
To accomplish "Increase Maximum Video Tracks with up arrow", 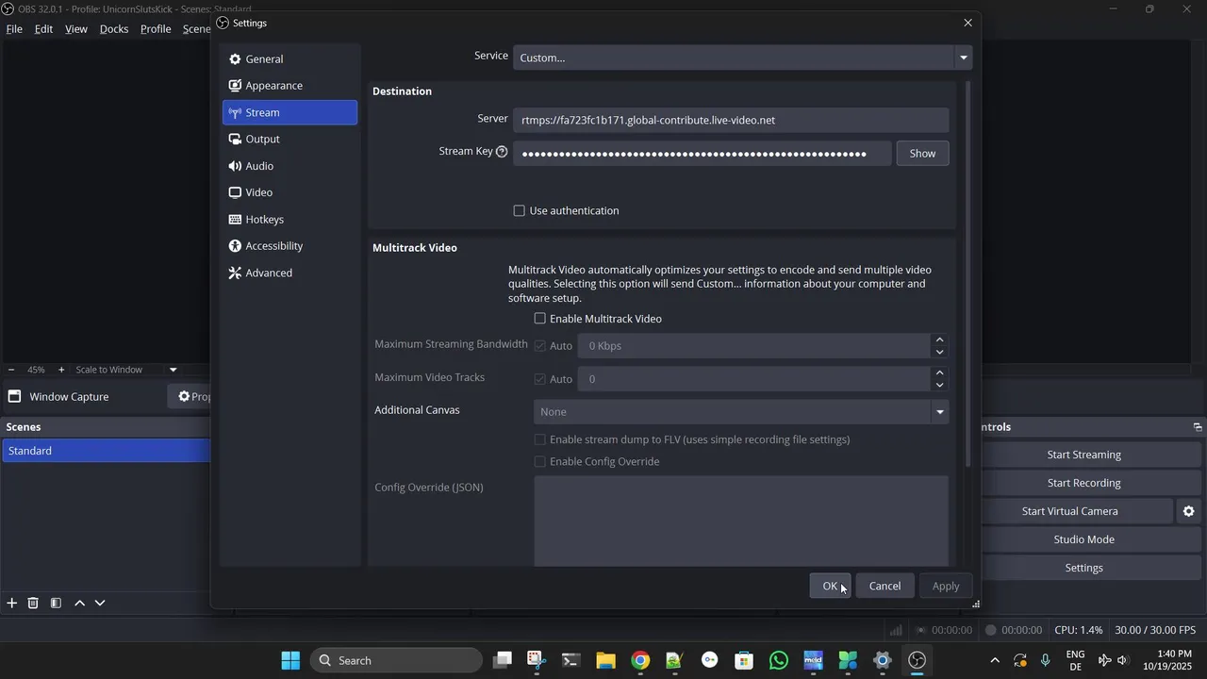I will (x=939, y=373).
